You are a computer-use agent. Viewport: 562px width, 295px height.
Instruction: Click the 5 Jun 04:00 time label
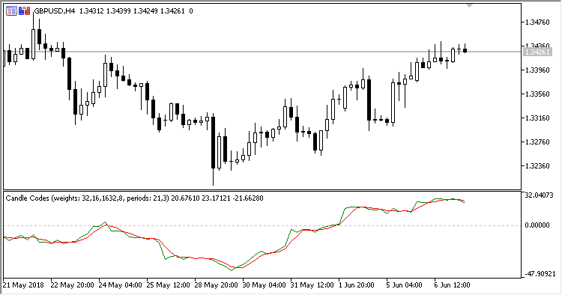pos(405,285)
